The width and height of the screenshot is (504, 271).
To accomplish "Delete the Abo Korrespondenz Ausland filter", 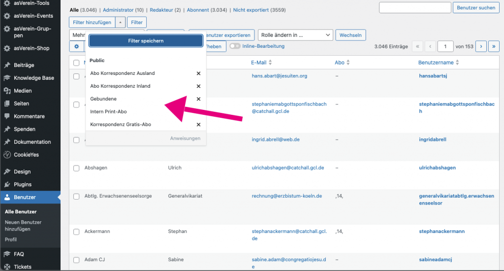I will pos(198,73).
